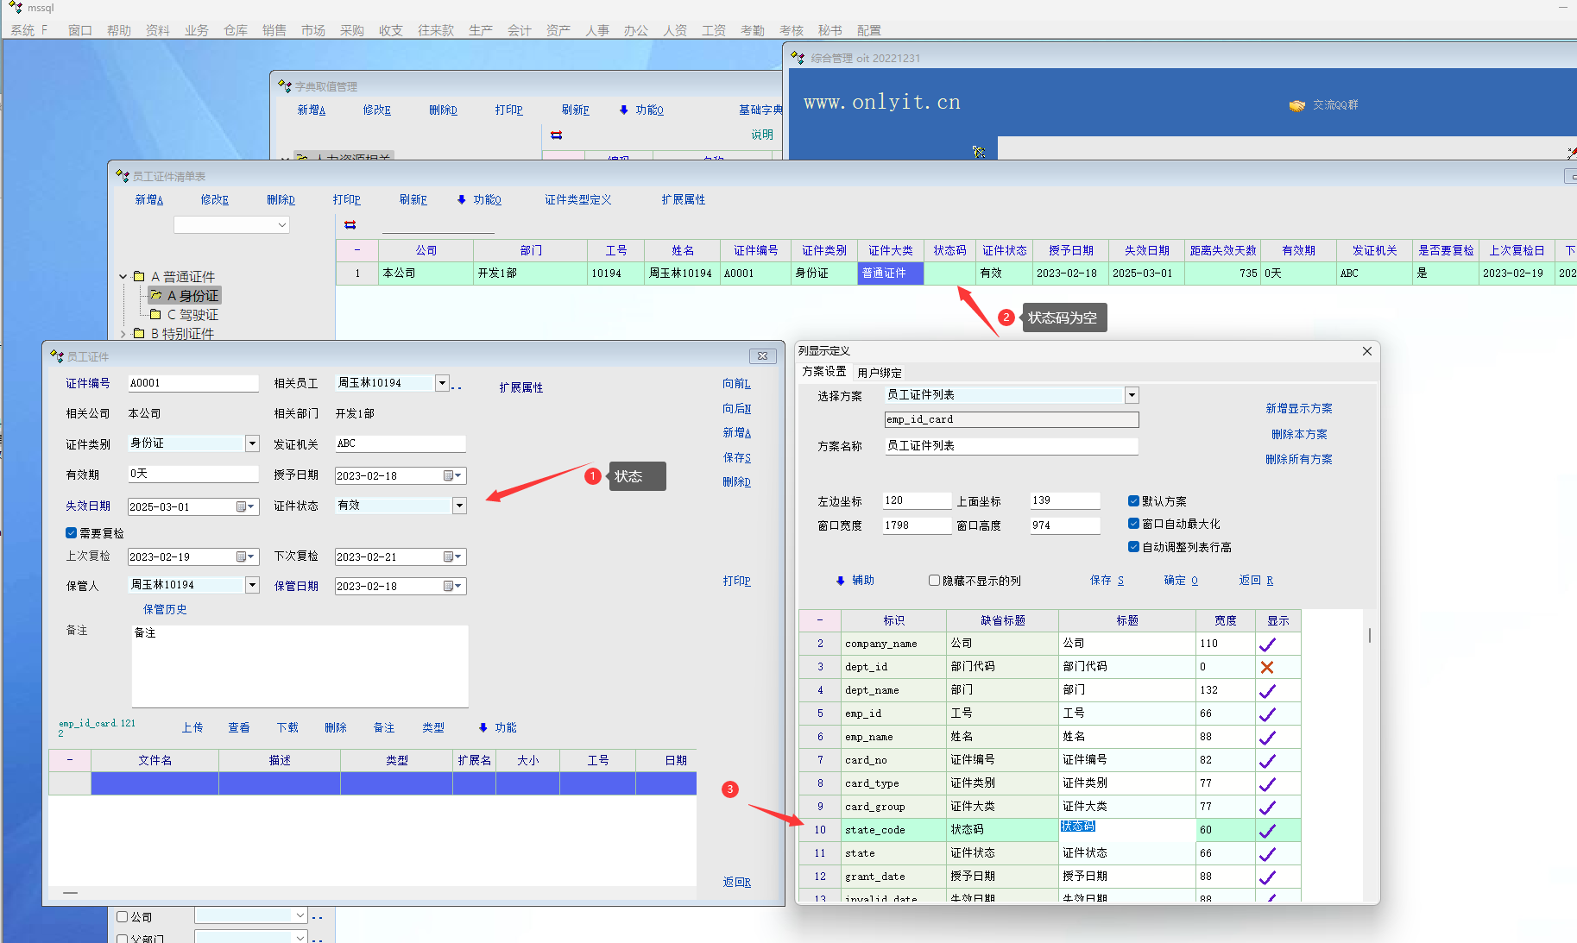Enable 隐藏不显示的列 checkbox

coord(934,581)
